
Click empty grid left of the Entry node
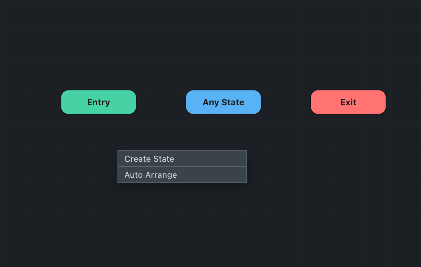(31, 102)
